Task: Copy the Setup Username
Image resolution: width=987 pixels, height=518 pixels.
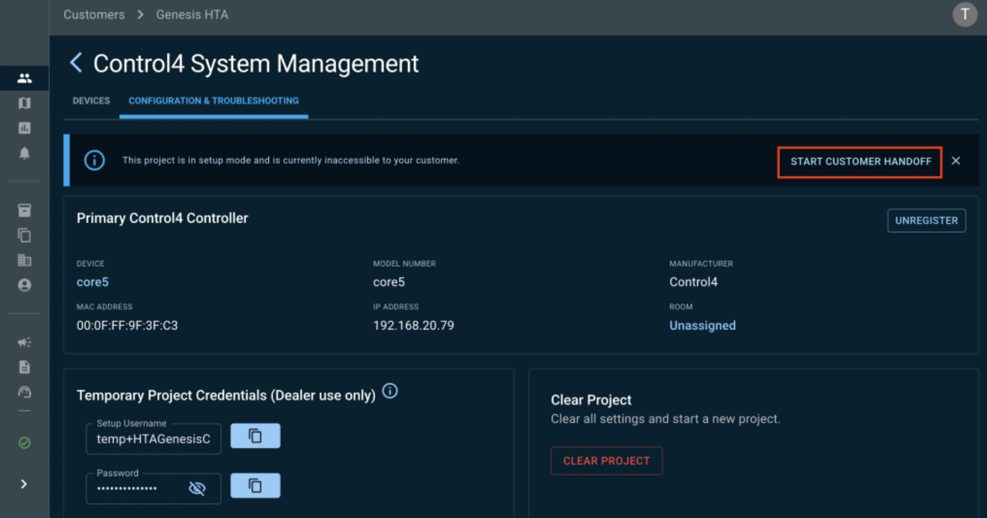Action: click(x=256, y=436)
